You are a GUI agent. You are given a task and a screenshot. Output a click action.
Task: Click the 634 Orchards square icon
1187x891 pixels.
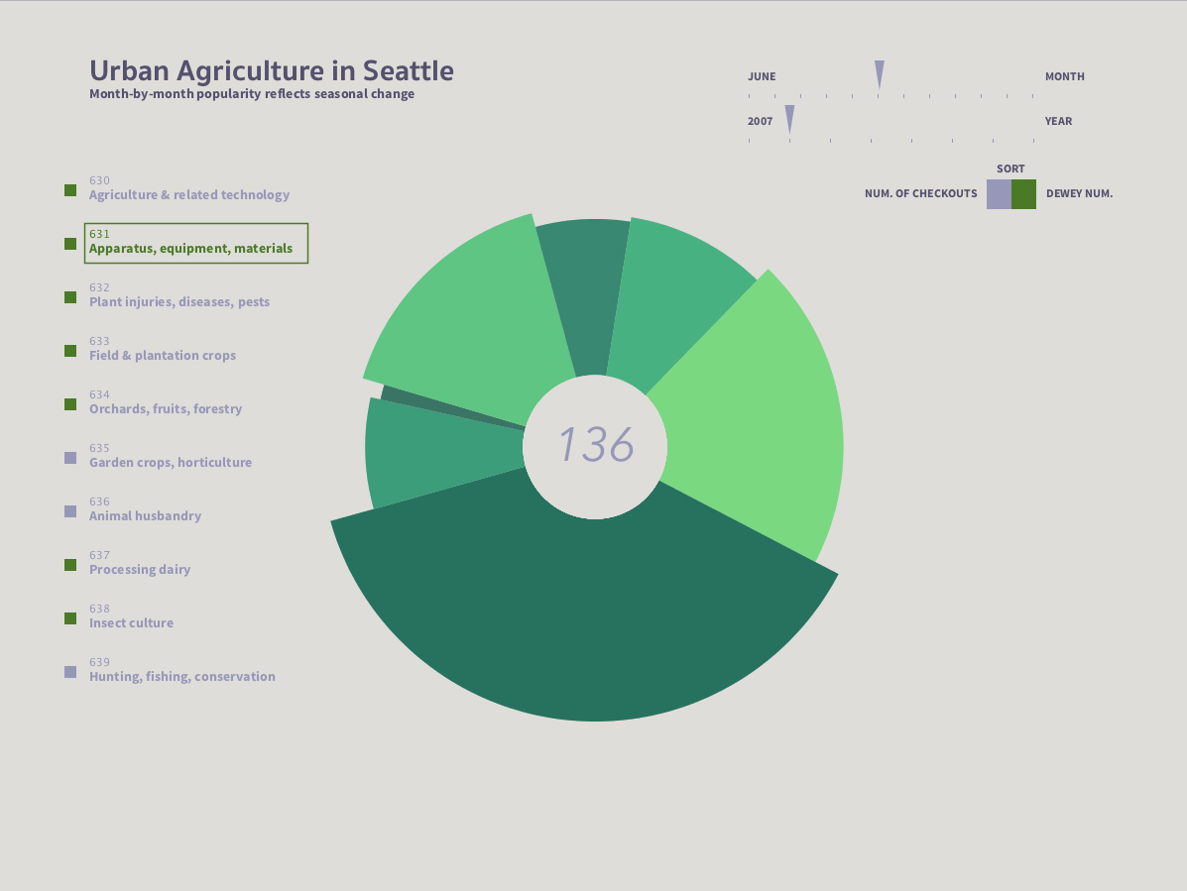point(70,404)
